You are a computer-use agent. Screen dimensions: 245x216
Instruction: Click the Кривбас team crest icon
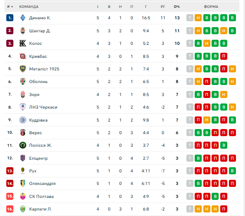click(22, 56)
